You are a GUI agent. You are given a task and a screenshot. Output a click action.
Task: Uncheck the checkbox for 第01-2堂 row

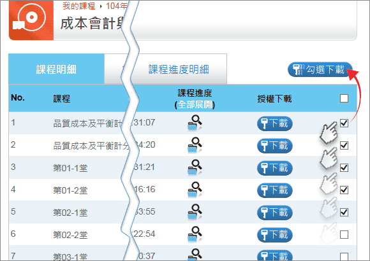click(344, 190)
